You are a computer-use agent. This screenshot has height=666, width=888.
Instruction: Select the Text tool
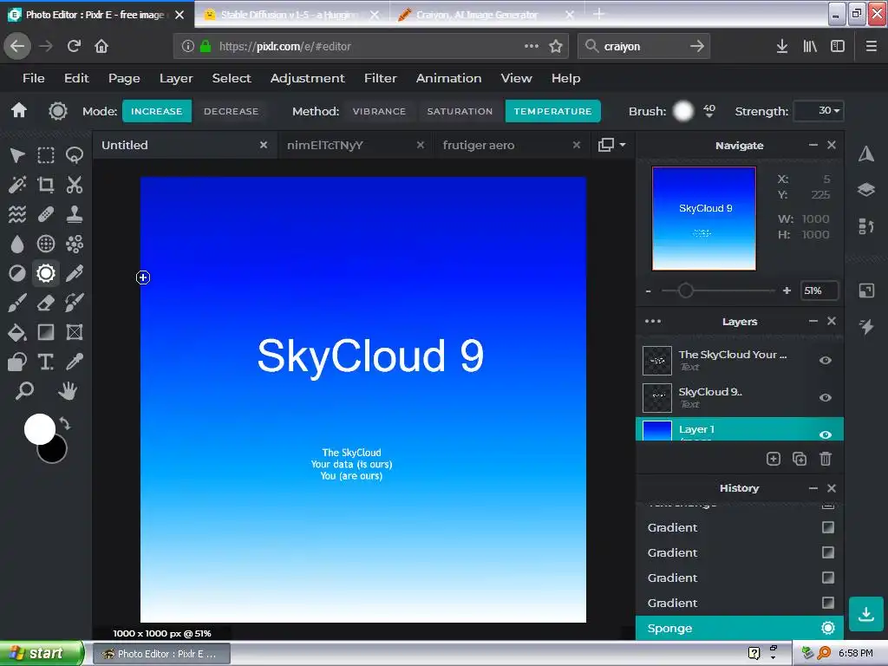tap(46, 362)
